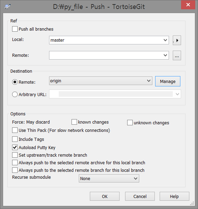Click the Manage remotes button
Image resolution: width=198 pixels, height=209 pixels.
click(168, 81)
